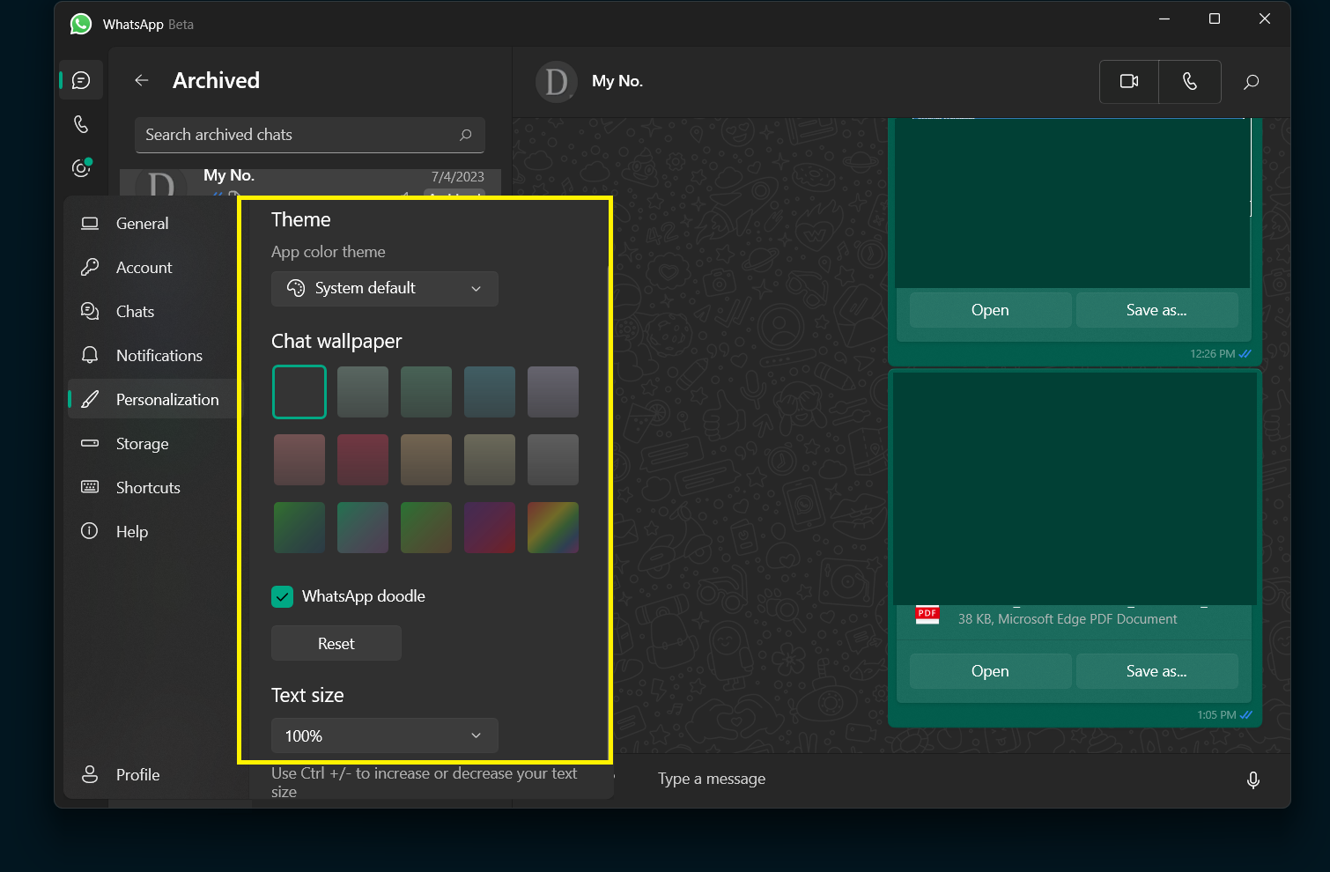Select the green-brown gradient wallpaper swatch
The image size is (1330, 872).
point(426,528)
